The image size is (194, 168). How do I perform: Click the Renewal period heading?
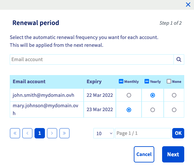point(36,23)
